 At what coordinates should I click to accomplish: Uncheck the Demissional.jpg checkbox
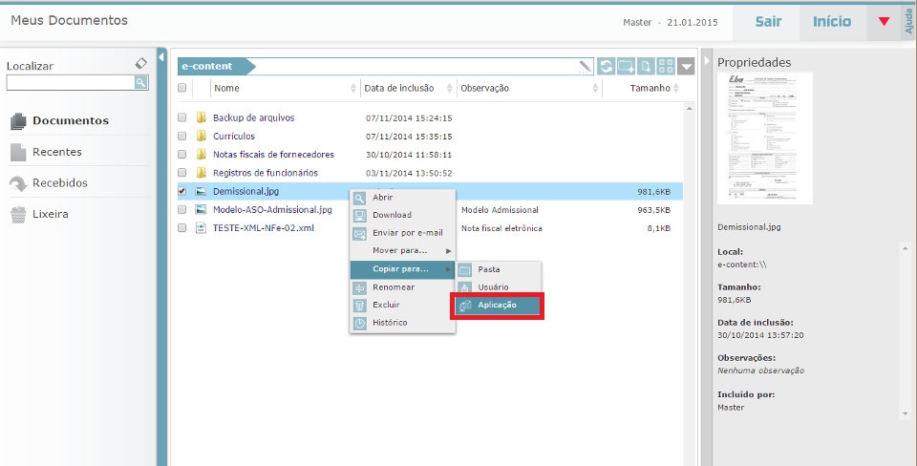tap(182, 191)
